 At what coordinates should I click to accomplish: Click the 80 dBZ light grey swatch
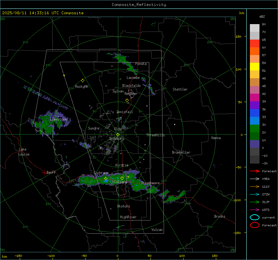click(255, 28)
